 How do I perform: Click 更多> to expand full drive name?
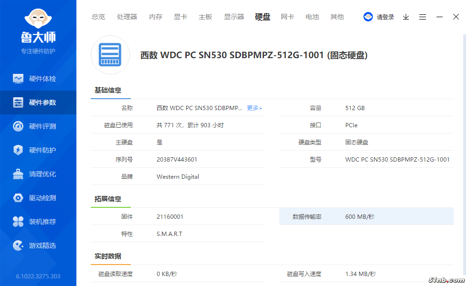point(254,108)
